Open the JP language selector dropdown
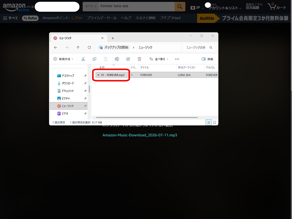This screenshot has height=219, width=292. (x=197, y=8)
